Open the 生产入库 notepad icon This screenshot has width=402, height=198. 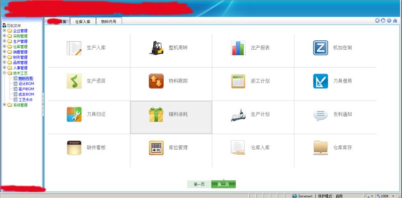74,48
